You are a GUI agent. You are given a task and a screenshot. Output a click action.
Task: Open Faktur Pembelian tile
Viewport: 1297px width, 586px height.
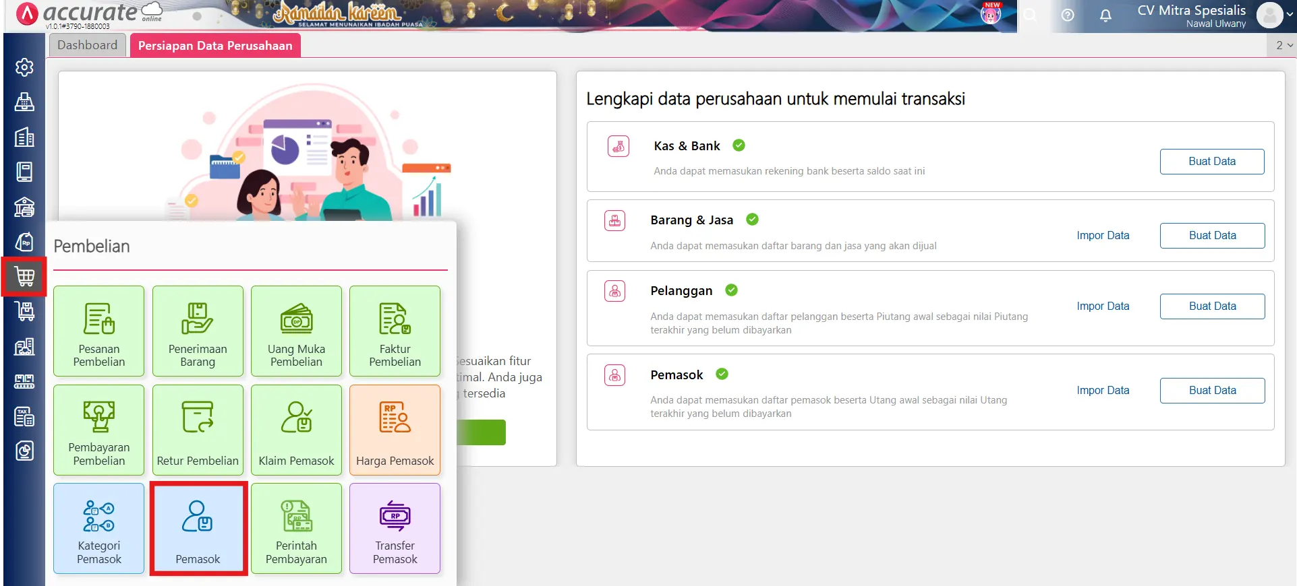click(395, 331)
